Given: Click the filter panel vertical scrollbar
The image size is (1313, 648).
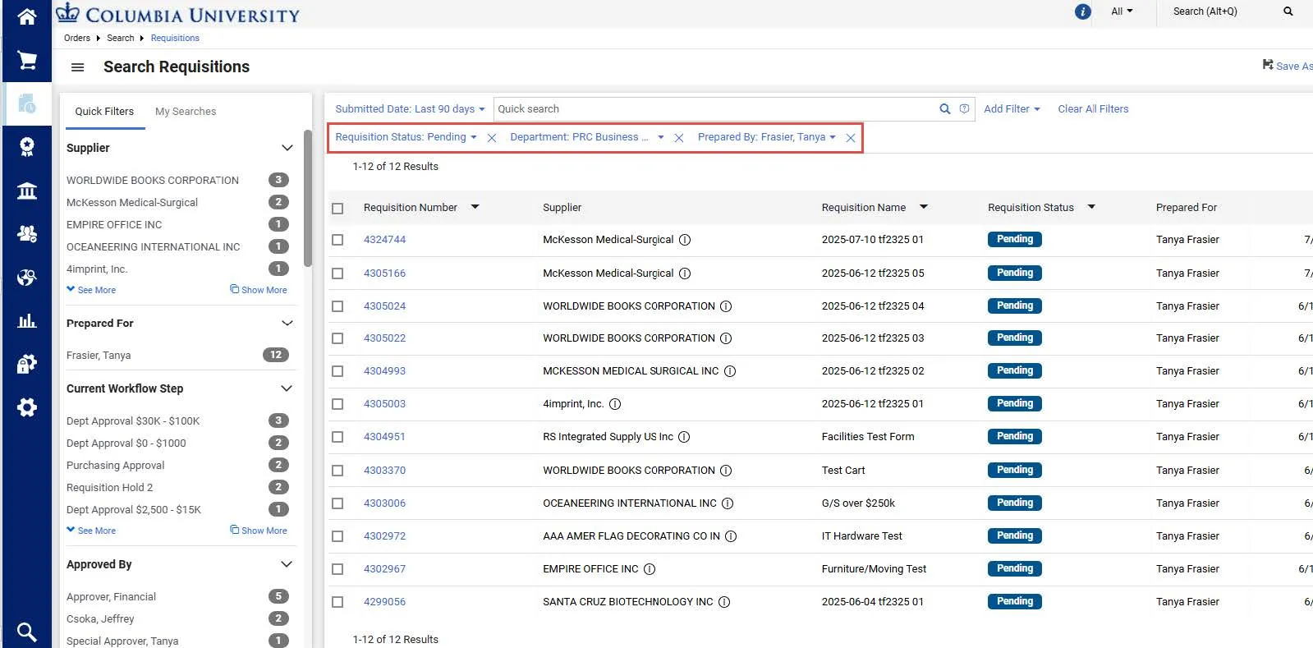Looking at the screenshot, I should 308,198.
